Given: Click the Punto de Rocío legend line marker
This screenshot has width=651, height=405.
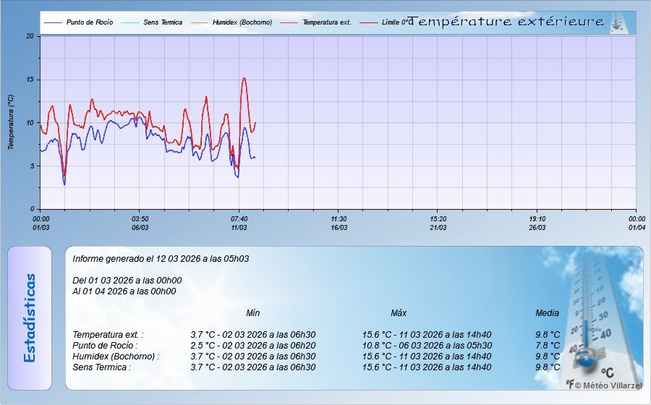Looking at the screenshot, I should [53, 22].
